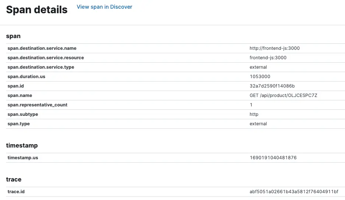Select the span.destination.service.resource field label
This screenshot has width=345, height=200.
tap(46, 58)
